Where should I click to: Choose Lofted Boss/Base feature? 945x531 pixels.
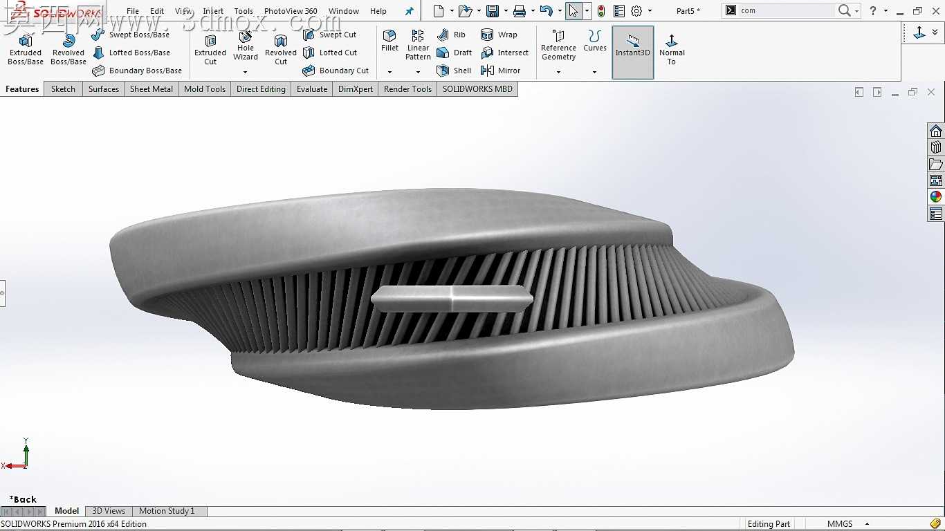click(x=131, y=53)
